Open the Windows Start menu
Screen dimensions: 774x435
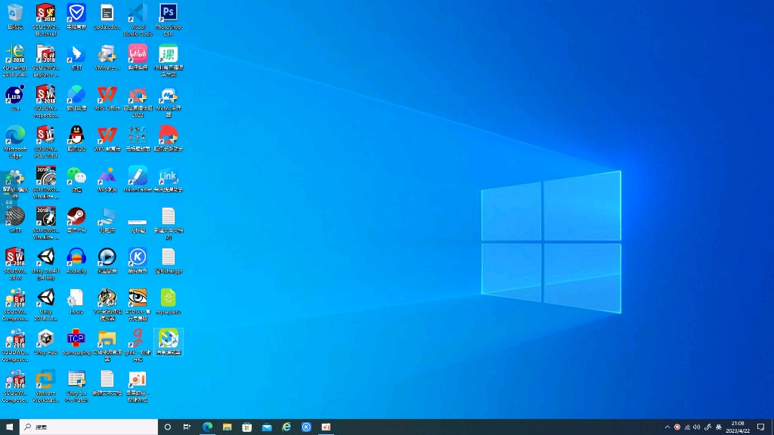pos(9,427)
